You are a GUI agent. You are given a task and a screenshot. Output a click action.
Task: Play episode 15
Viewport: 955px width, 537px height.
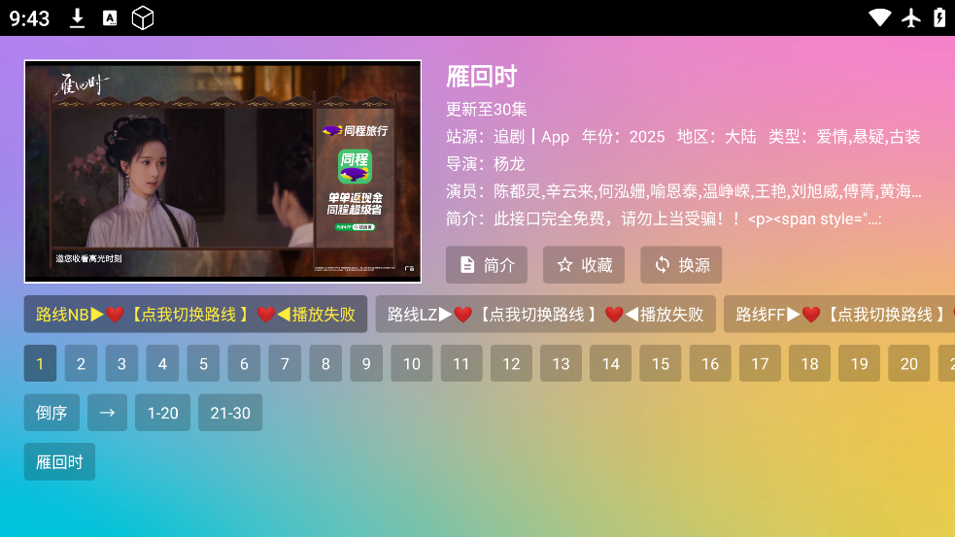[661, 363]
